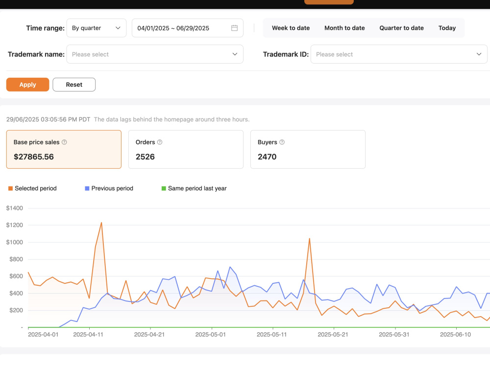Select the Buyers metric card

(x=308, y=149)
